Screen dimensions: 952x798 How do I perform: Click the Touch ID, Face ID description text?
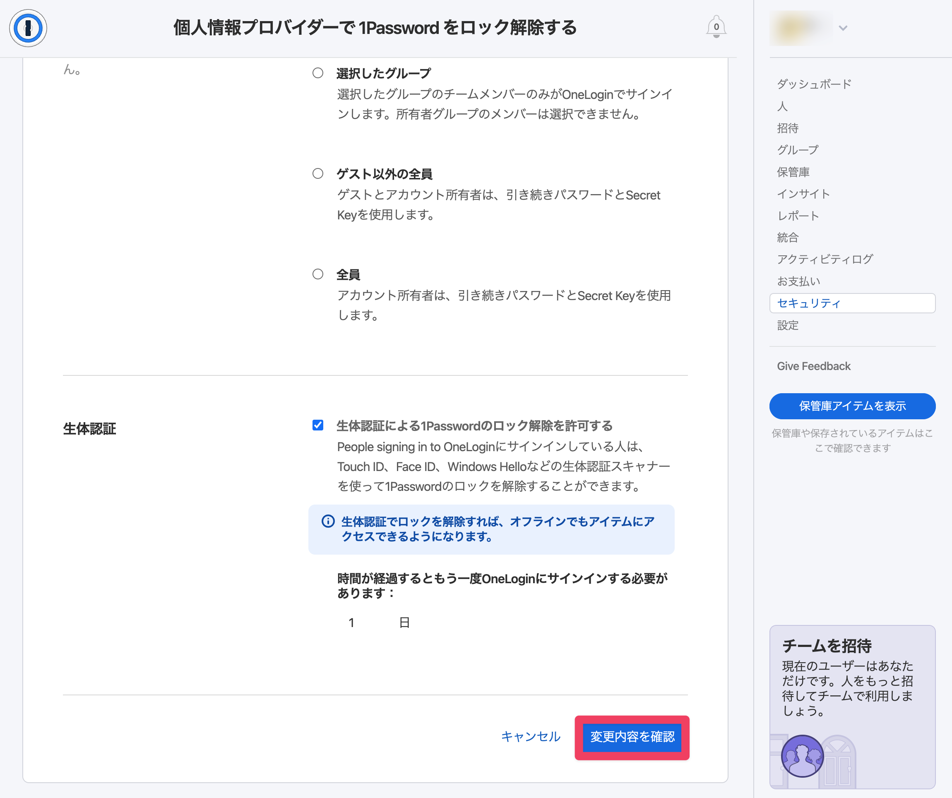pyautogui.click(x=504, y=466)
